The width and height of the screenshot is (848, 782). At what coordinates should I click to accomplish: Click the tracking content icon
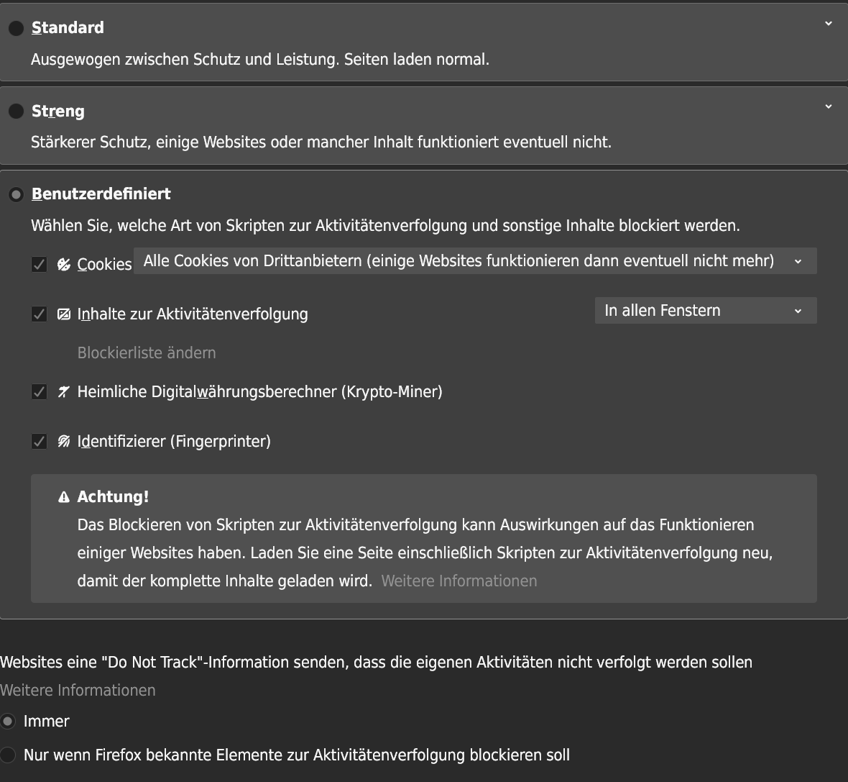click(x=64, y=314)
